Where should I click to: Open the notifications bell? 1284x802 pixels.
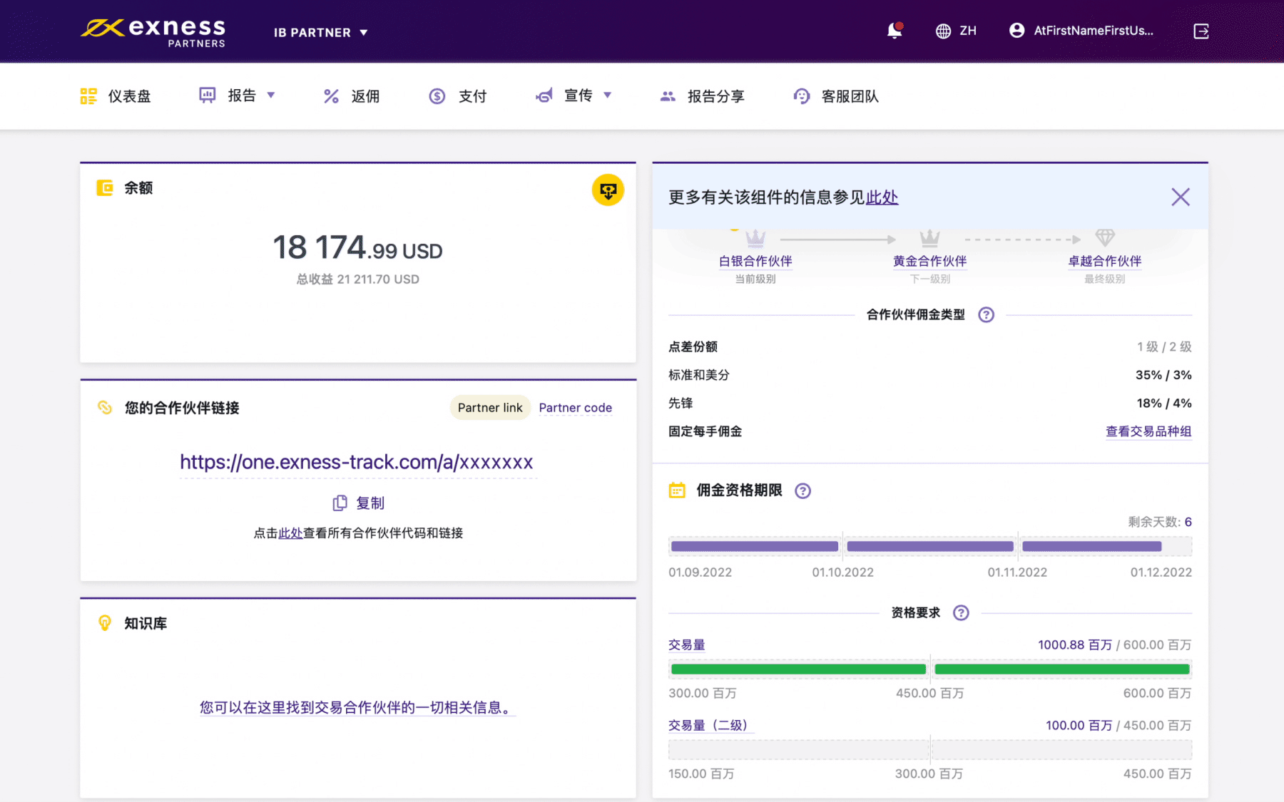coord(894,31)
